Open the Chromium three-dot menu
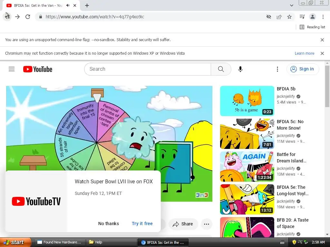This screenshot has width=330, height=247. pos(323,17)
